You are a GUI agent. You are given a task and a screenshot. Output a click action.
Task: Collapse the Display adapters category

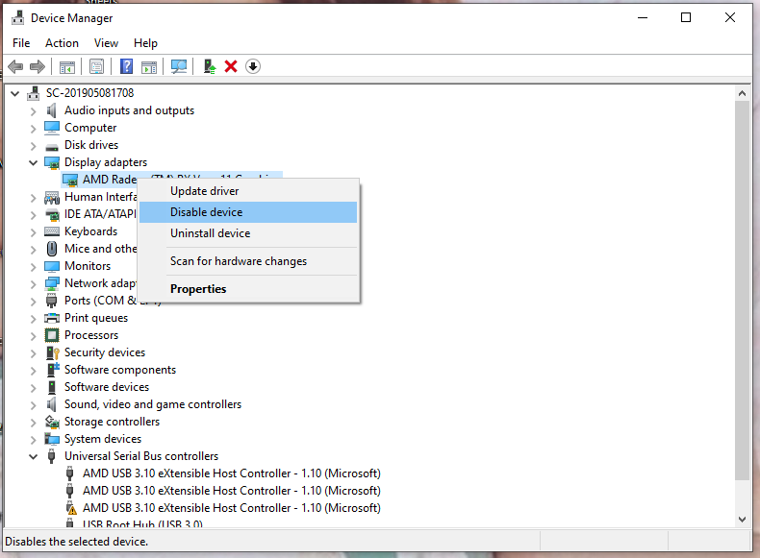tap(33, 162)
